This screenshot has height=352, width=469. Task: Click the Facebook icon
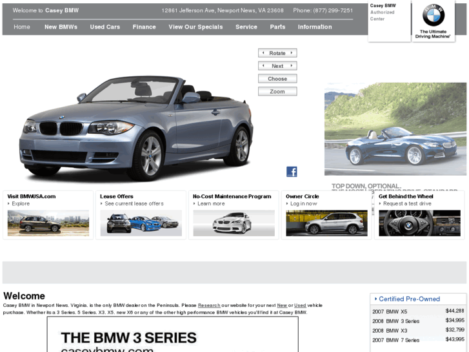(292, 172)
